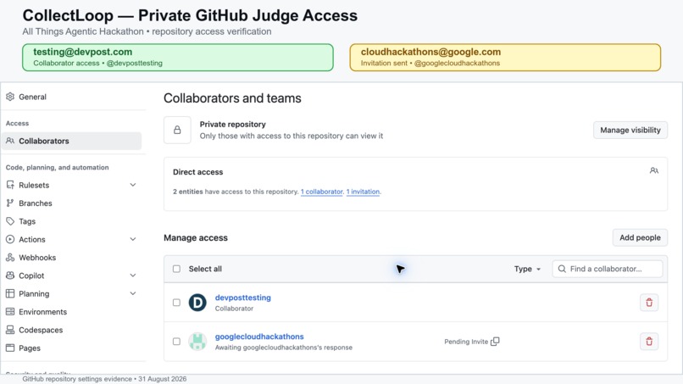Check the devposttesting row checkbox
The height and width of the screenshot is (384, 683).
pyautogui.click(x=176, y=303)
